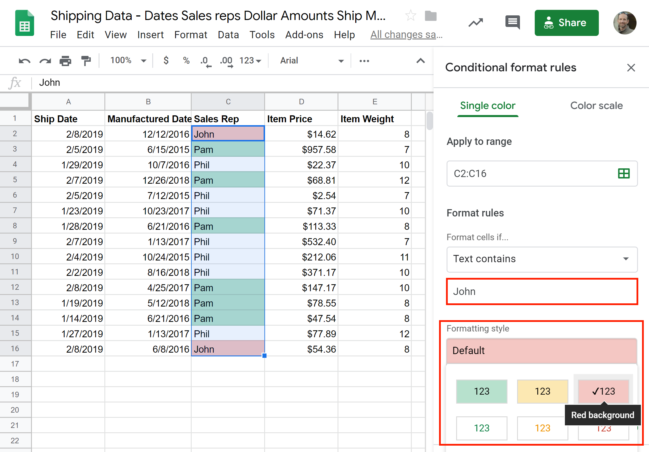The width and height of the screenshot is (649, 452).
Task: Click the green Share button
Action: coord(567,23)
